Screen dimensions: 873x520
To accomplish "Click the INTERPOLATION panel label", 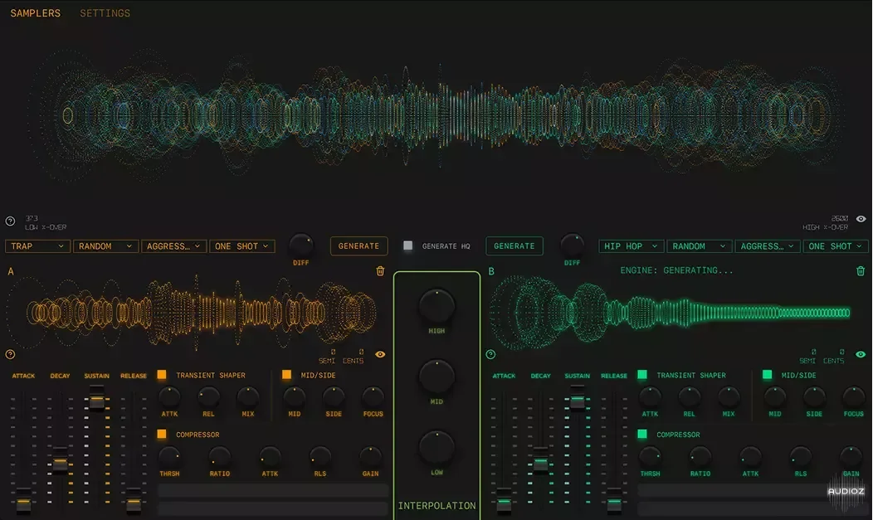I will (x=436, y=506).
